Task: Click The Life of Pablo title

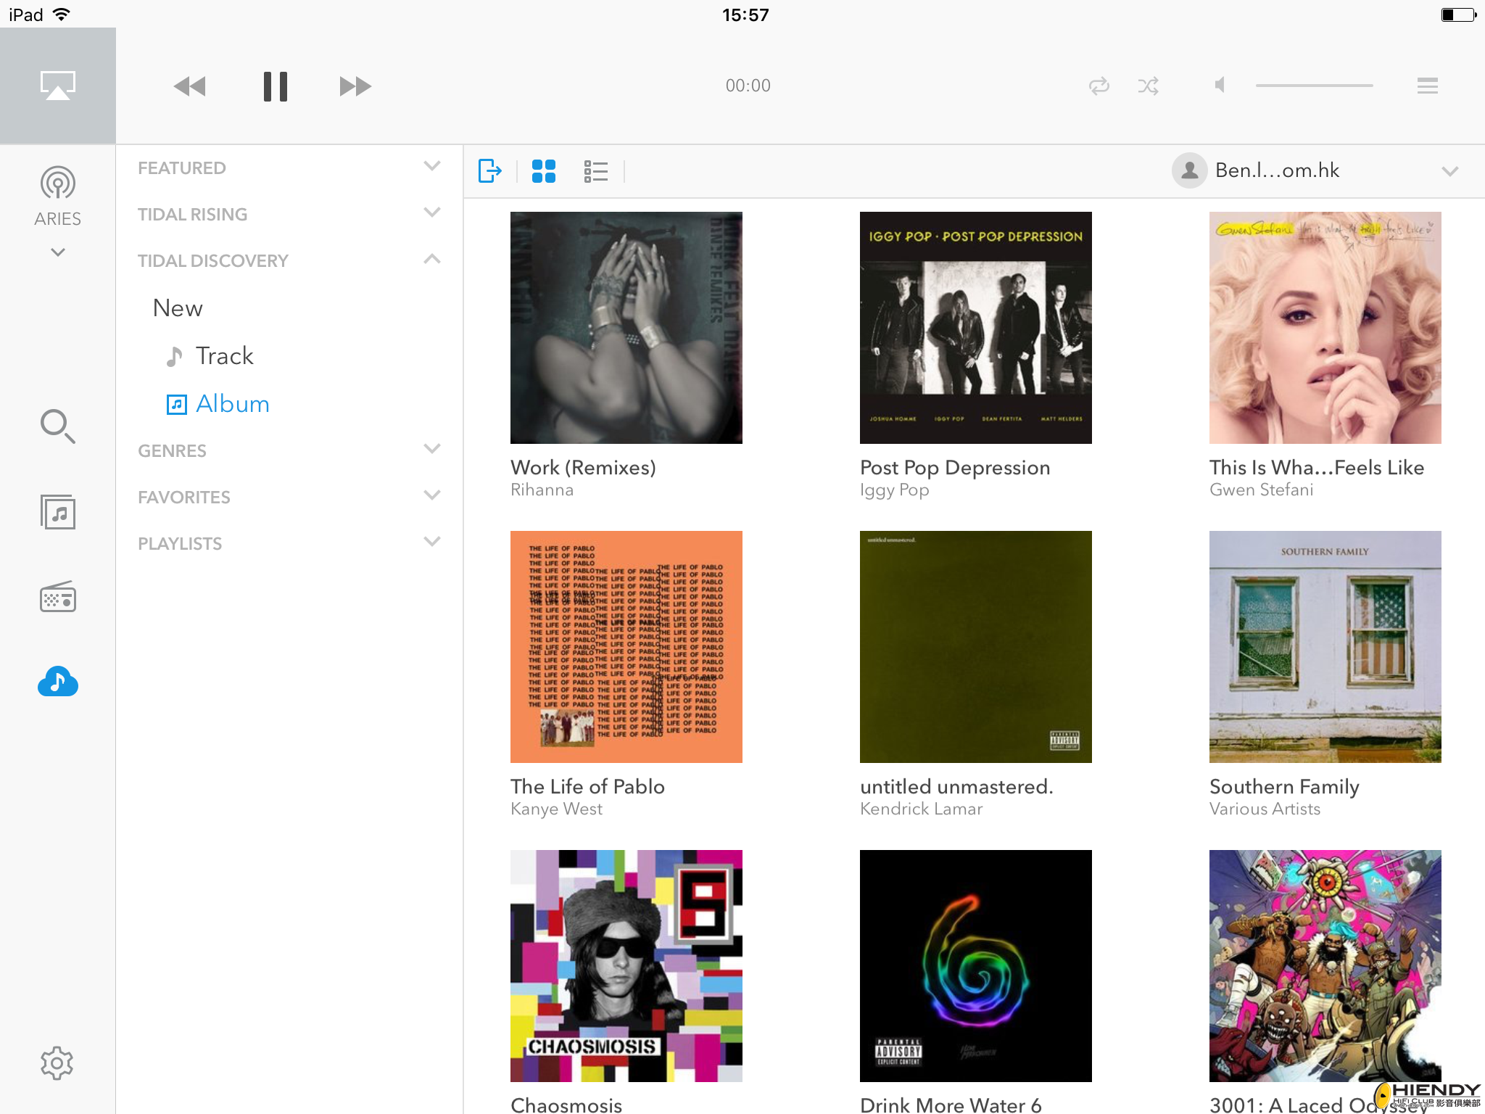Action: [587, 787]
